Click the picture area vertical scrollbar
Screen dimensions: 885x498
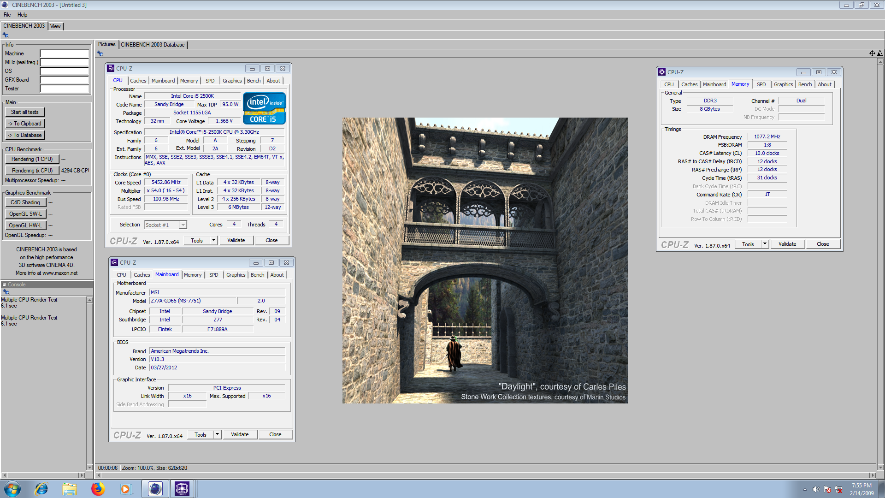(x=880, y=264)
